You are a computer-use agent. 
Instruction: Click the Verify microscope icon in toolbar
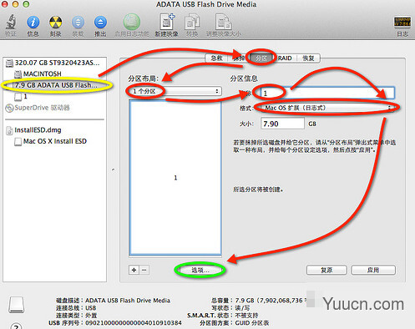(11, 22)
